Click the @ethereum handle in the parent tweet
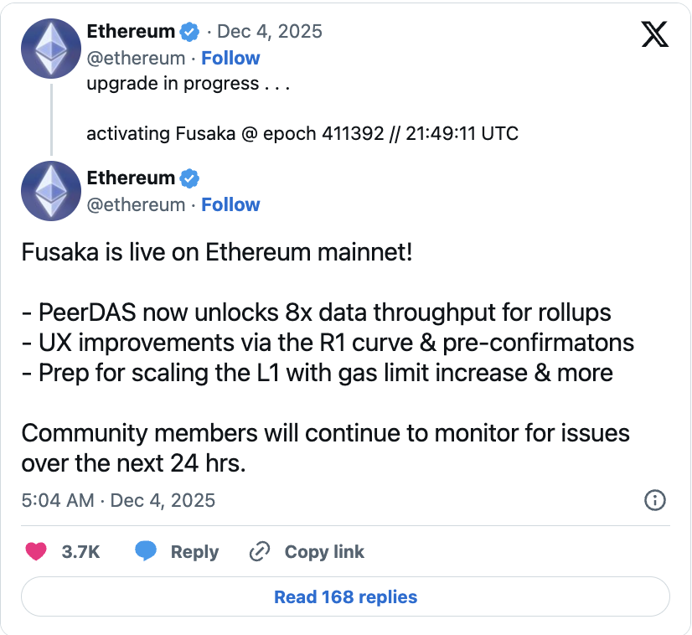692x635 pixels. (x=136, y=58)
